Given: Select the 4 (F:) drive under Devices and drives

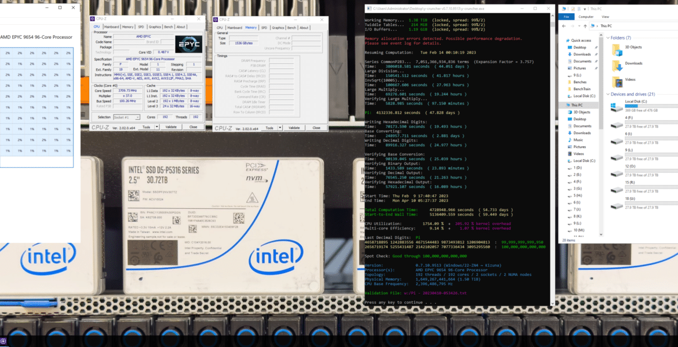Looking at the screenshot, I should tap(644, 122).
